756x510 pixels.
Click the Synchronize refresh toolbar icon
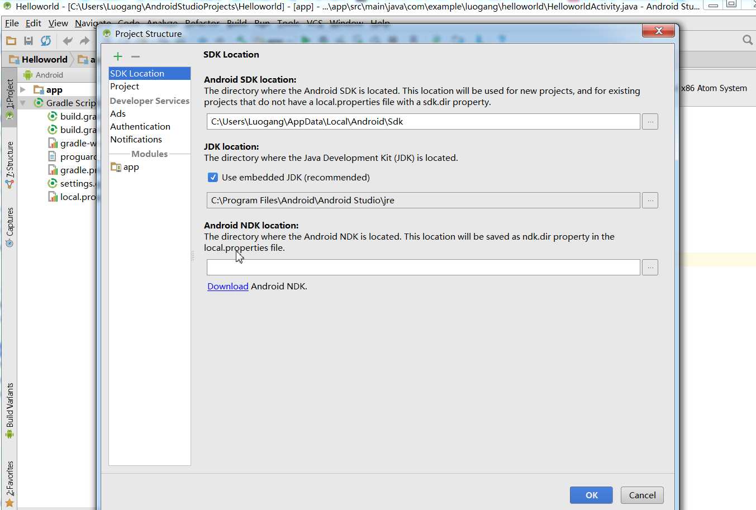click(46, 41)
